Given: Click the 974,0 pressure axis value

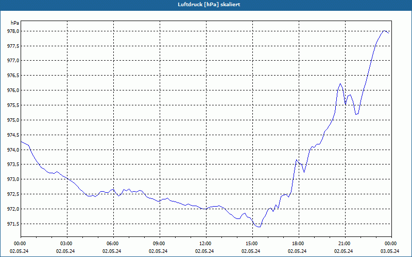Looking at the screenshot, I should pyautogui.click(x=13, y=150).
